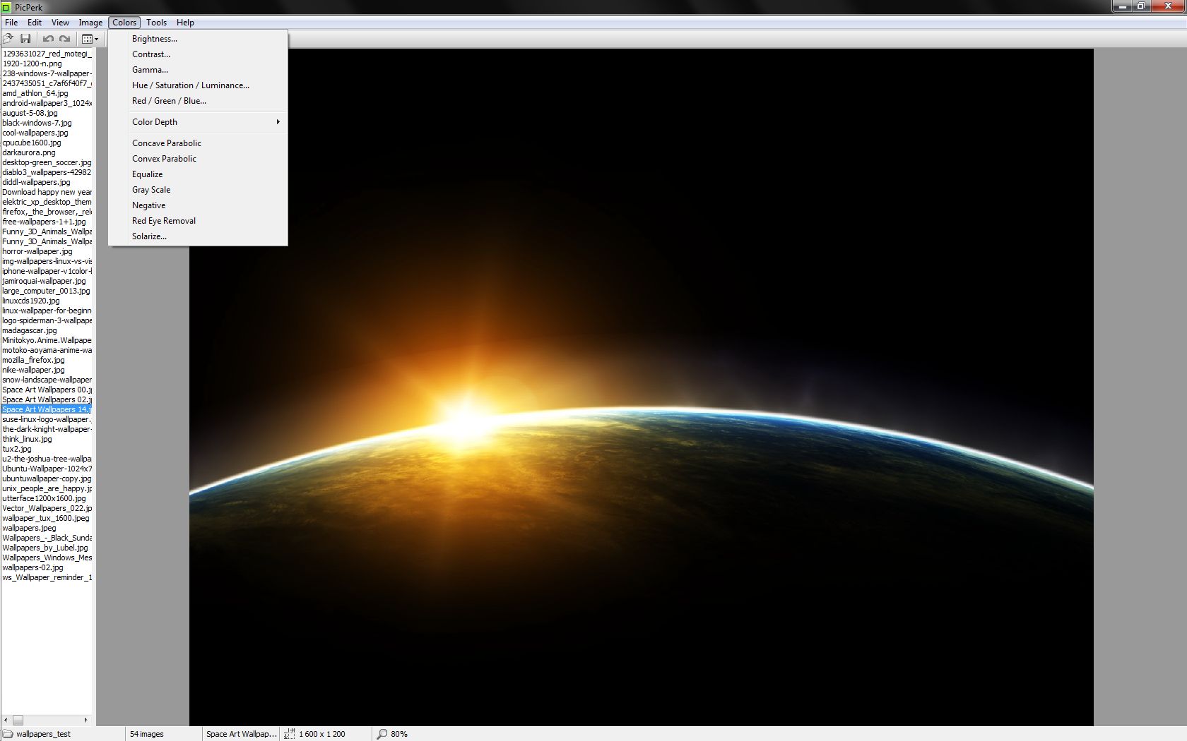Select file utterface1200x1600.jpg
The image size is (1187, 741).
(44, 498)
